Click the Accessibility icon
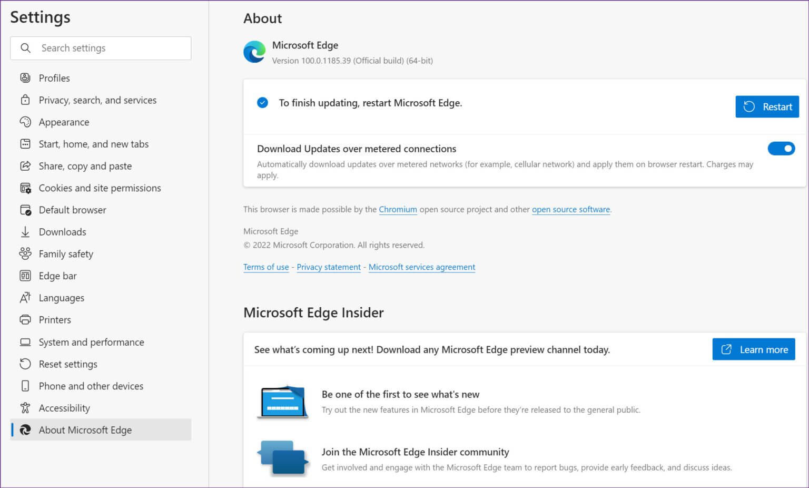Image resolution: width=809 pixels, height=488 pixels. point(25,408)
